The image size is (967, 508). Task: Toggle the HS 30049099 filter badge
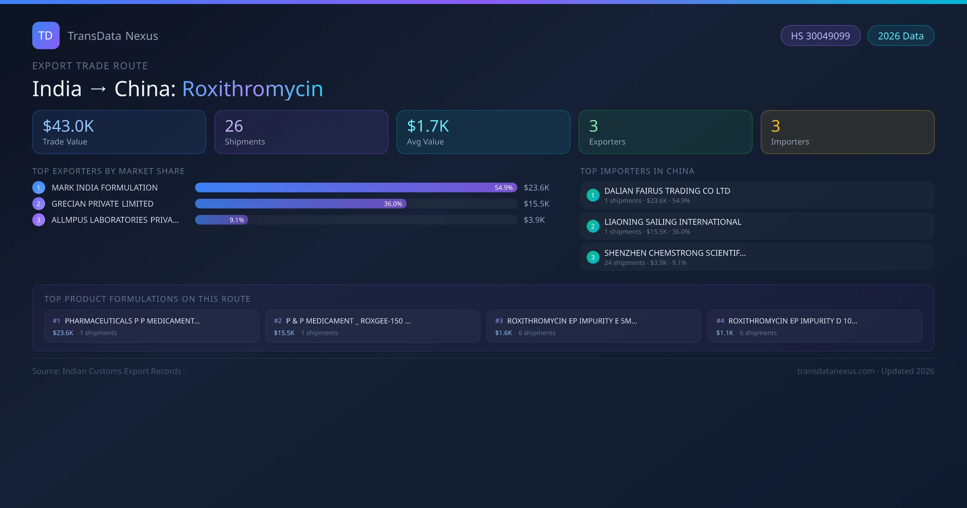click(820, 35)
